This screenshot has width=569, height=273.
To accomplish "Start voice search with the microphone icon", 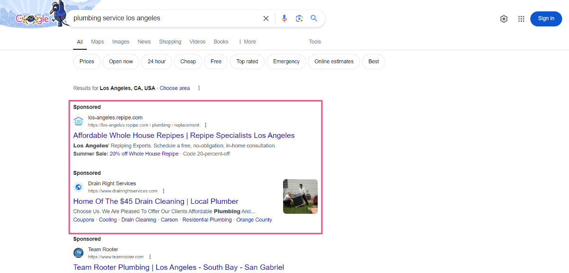I will tap(284, 18).
